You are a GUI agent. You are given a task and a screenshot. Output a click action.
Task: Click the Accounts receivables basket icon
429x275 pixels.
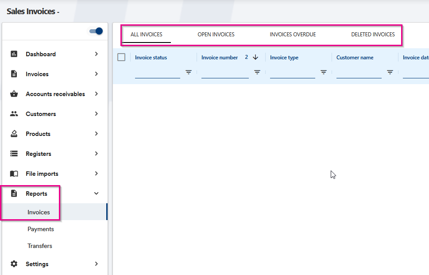14,94
